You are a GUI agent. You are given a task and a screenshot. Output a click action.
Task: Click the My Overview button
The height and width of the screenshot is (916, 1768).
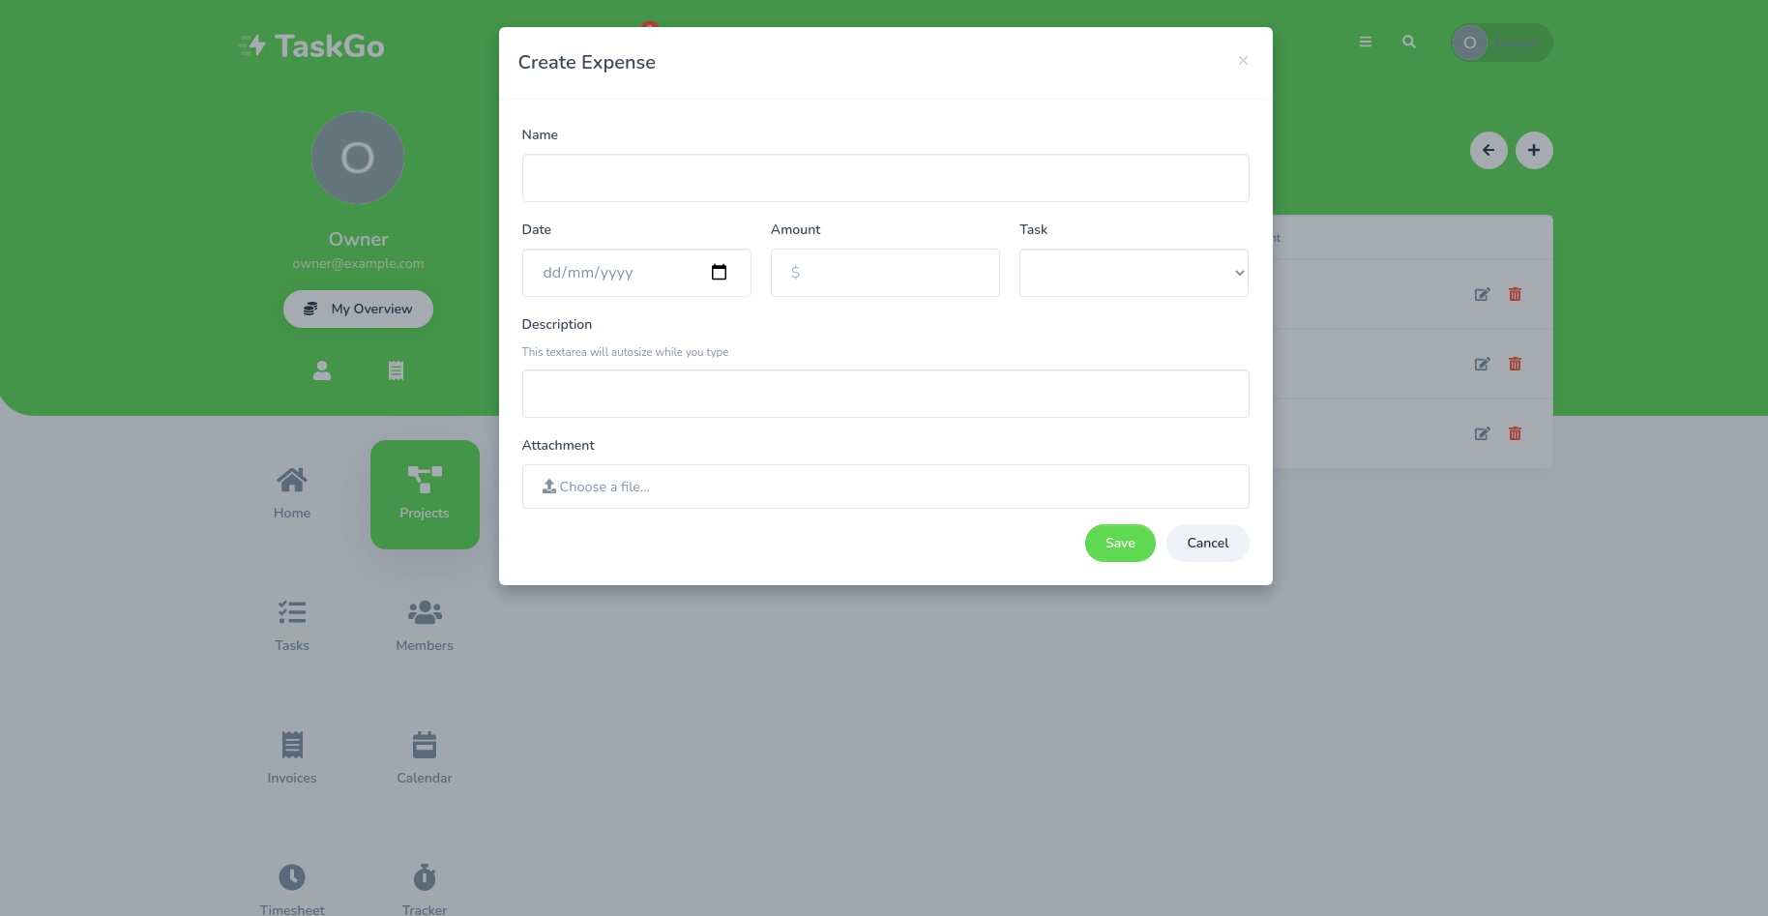click(x=358, y=309)
